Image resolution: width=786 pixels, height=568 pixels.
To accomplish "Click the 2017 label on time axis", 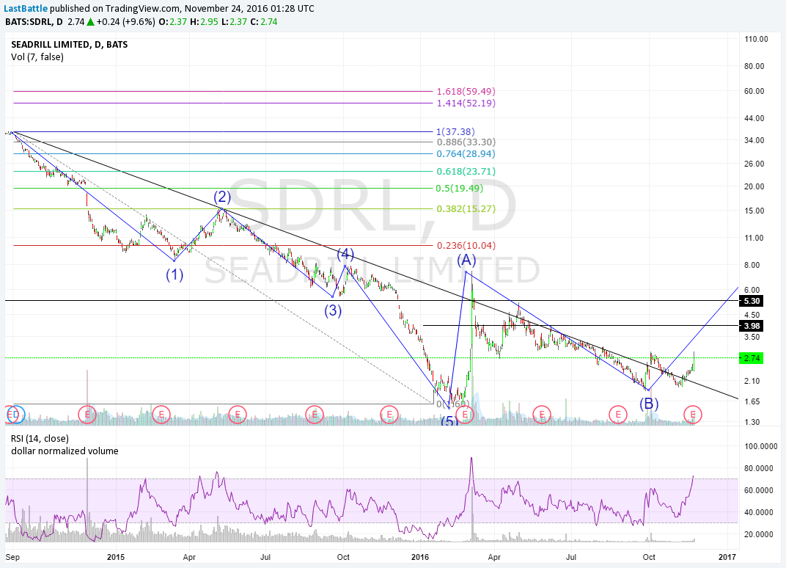I will [727, 557].
